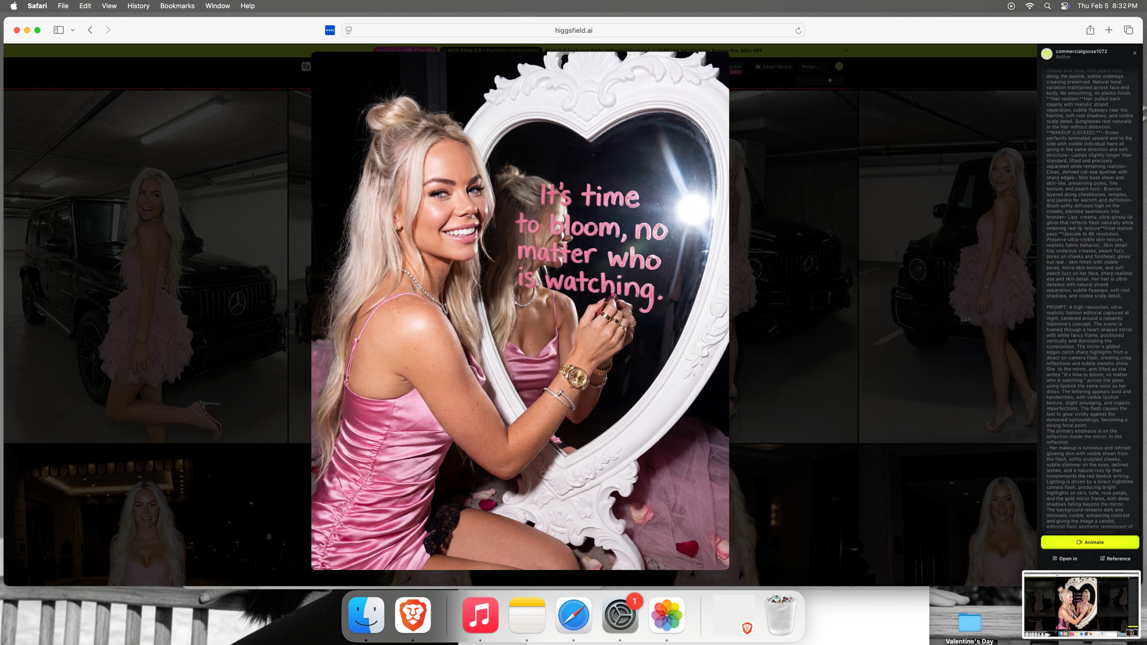Click the Reference button
The image size is (1147, 645).
click(1115, 558)
